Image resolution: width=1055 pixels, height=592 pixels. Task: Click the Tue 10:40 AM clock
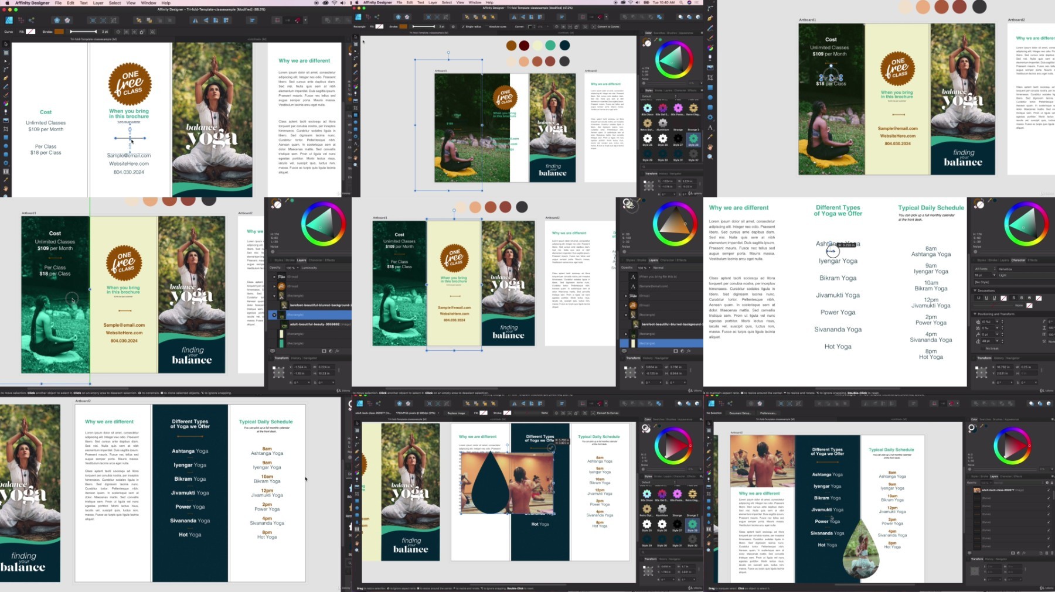(663, 2)
